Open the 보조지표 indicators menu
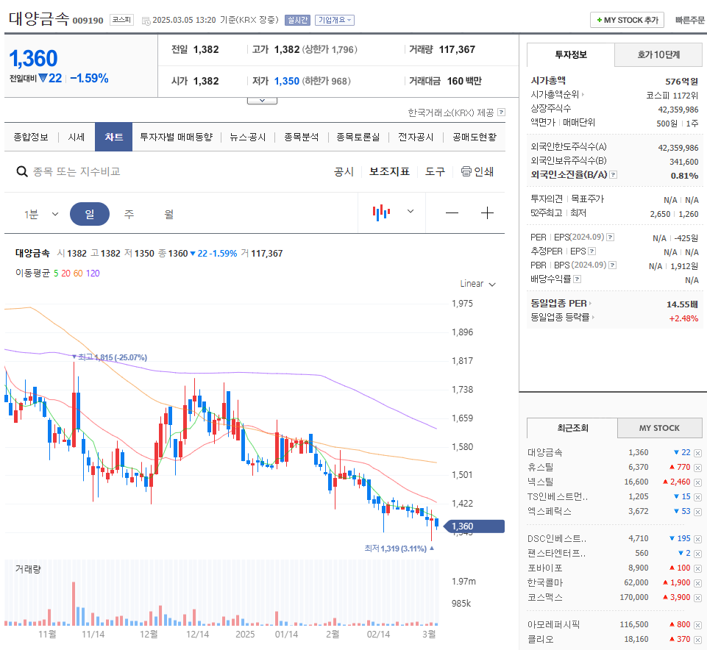The height and width of the screenshot is (650, 707). [390, 172]
